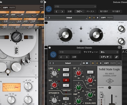The height and width of the screenshot is (105, 127).
Task: Toggle the LINK button in dynamics section
Action: tap(66, 99)
